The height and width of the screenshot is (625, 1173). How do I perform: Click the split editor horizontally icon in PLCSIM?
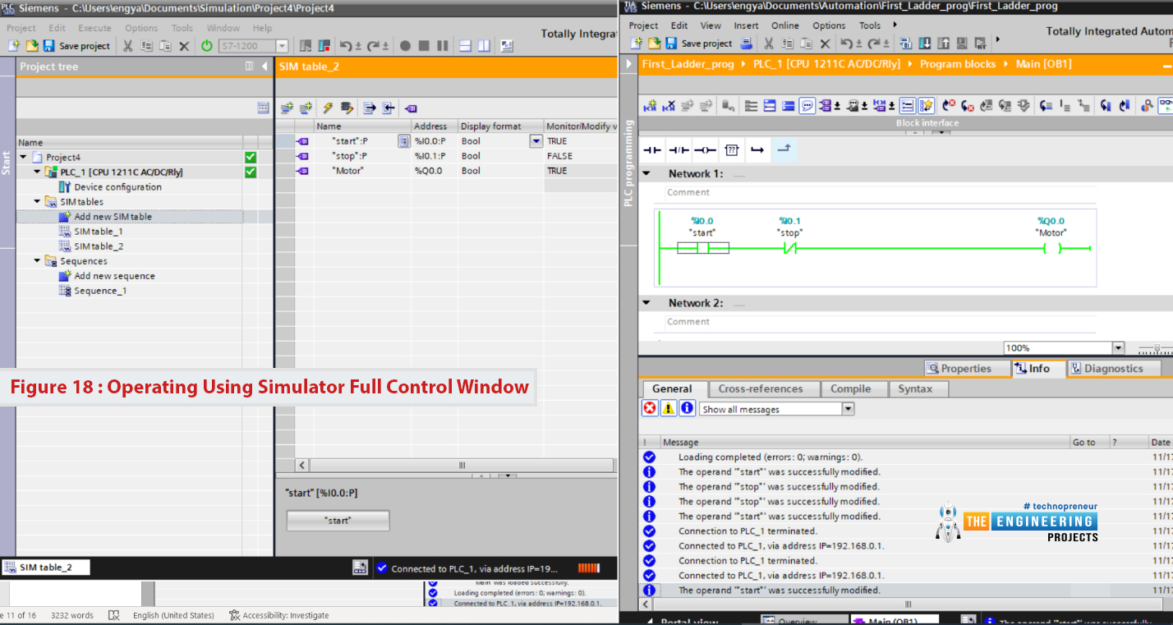click(x=465, y=46)
